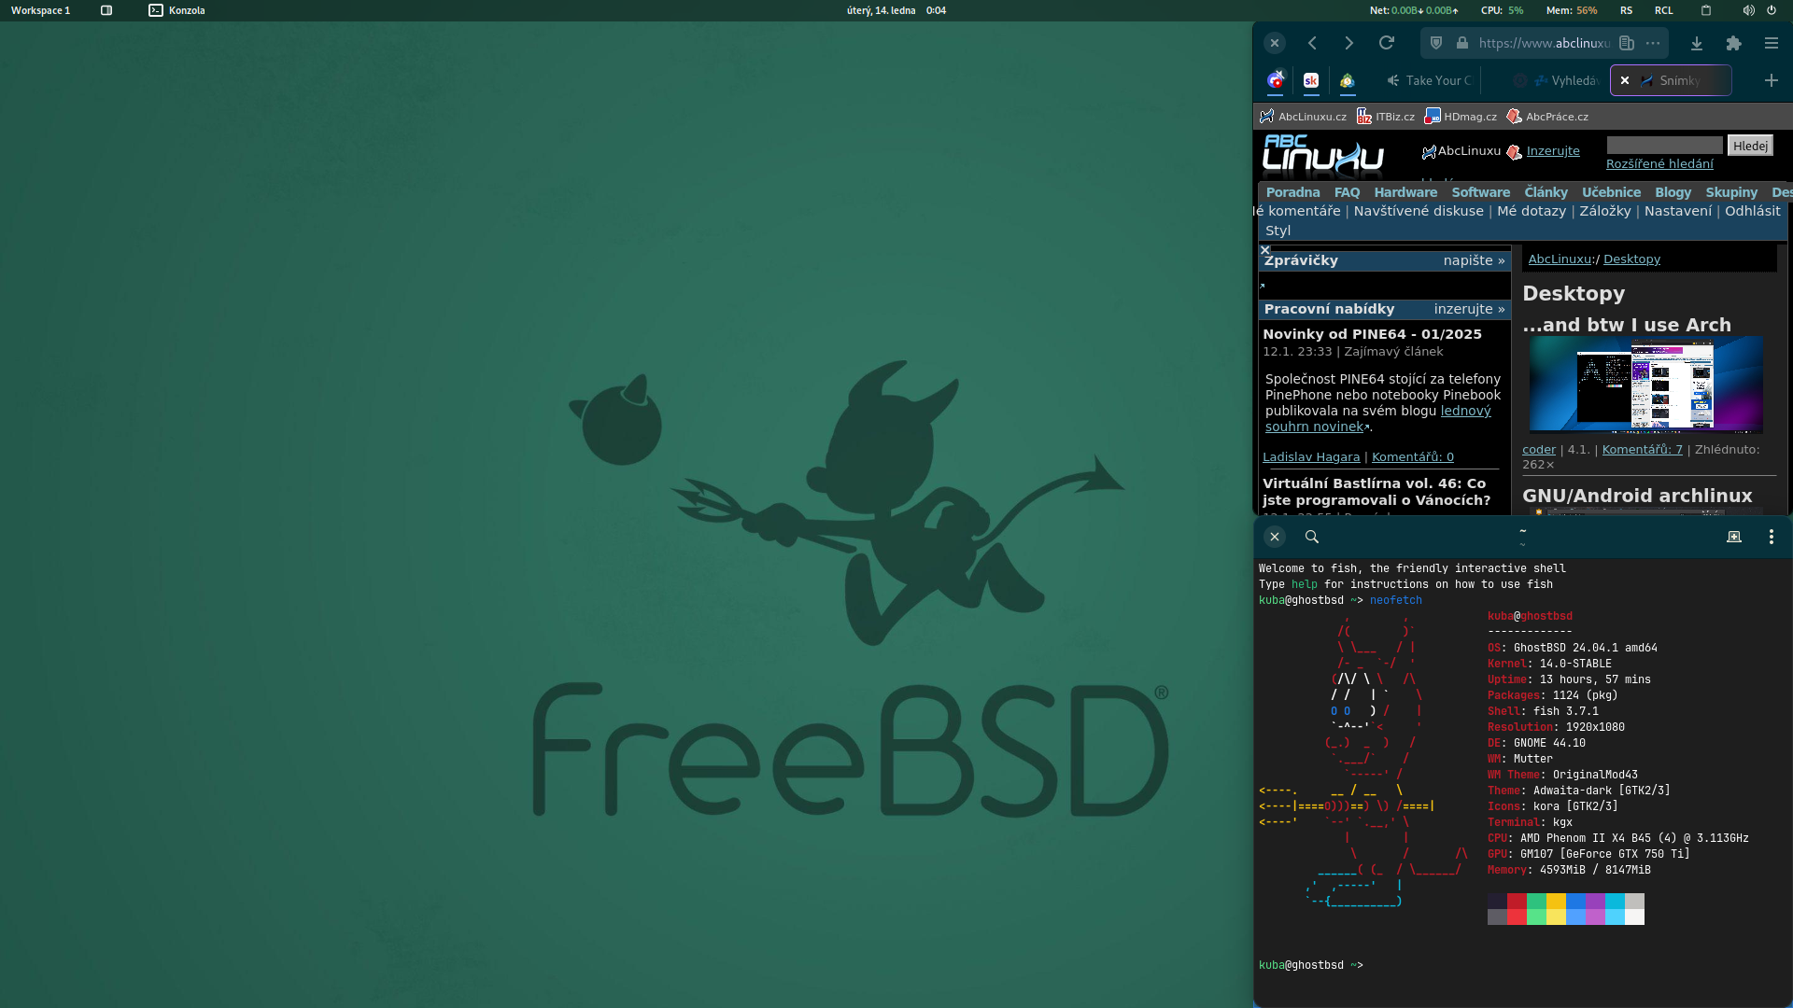The height and width of the screenshot is (1008, 1793).
Task: Open the '...and btw I use Arch' desktop thumbnail
Action: [1645, 385]
